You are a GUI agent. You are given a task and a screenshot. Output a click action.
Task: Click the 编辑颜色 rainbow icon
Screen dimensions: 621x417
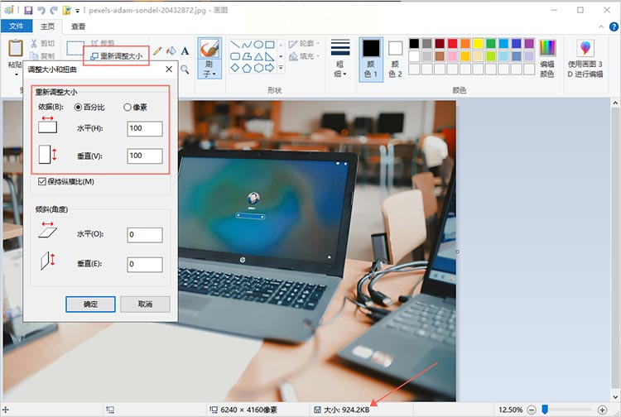pyautogui.click(x=547, y=48)
